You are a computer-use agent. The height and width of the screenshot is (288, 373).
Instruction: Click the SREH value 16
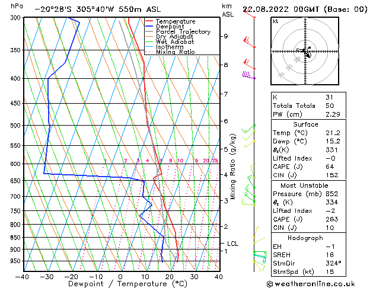pyautogui.click(x=330, y=255)
